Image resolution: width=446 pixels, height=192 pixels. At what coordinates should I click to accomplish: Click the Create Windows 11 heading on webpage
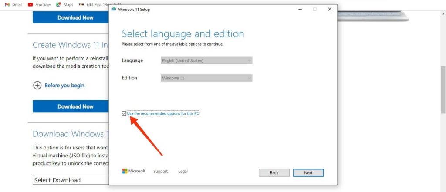pyautogui.click(x=71, y=45)
